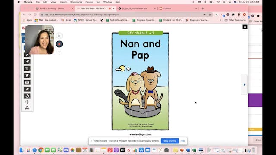Open Spotlight search in menu bar
Image resolution: width=276 pixels, height=155 pixels.
pyautogui.click(x=224, y=2)
